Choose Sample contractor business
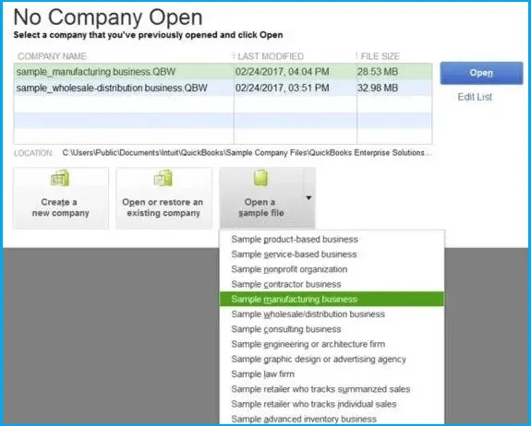This screenshot has width=531, height=426. (x=332, y=284)
